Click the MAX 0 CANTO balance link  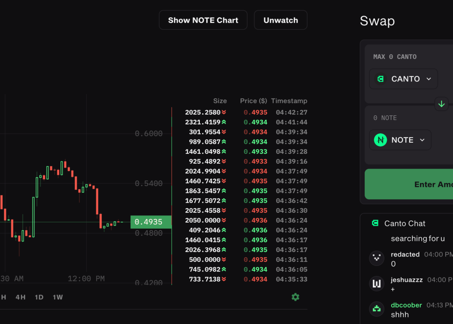pyautogui.click(x=395, y=57)
